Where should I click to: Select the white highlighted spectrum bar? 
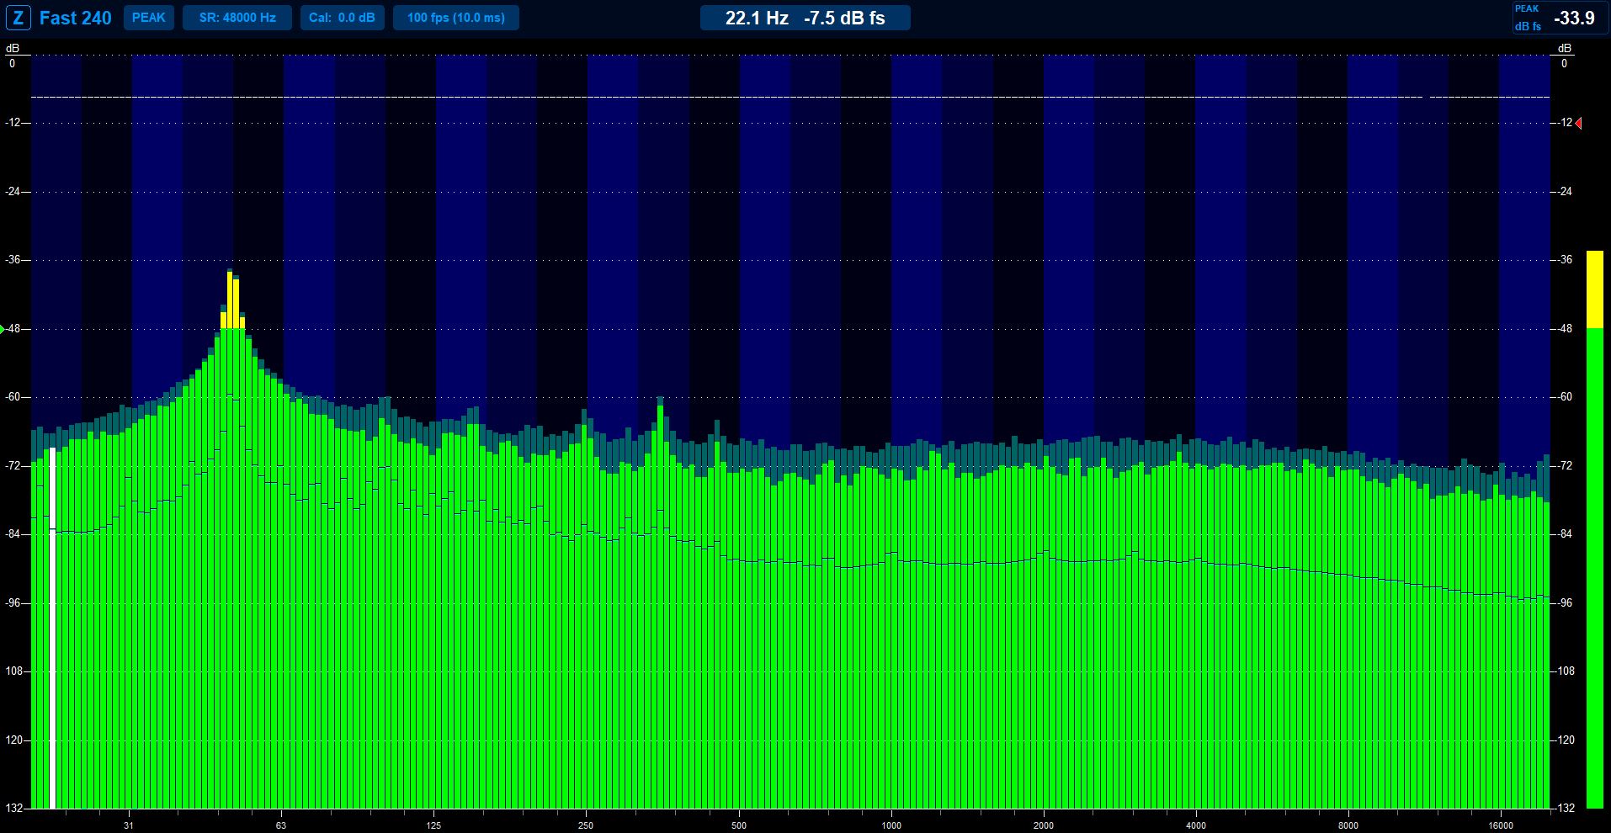(52, 628)
